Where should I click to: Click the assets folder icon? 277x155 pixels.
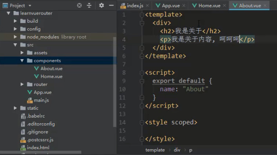tap(30, 53)
